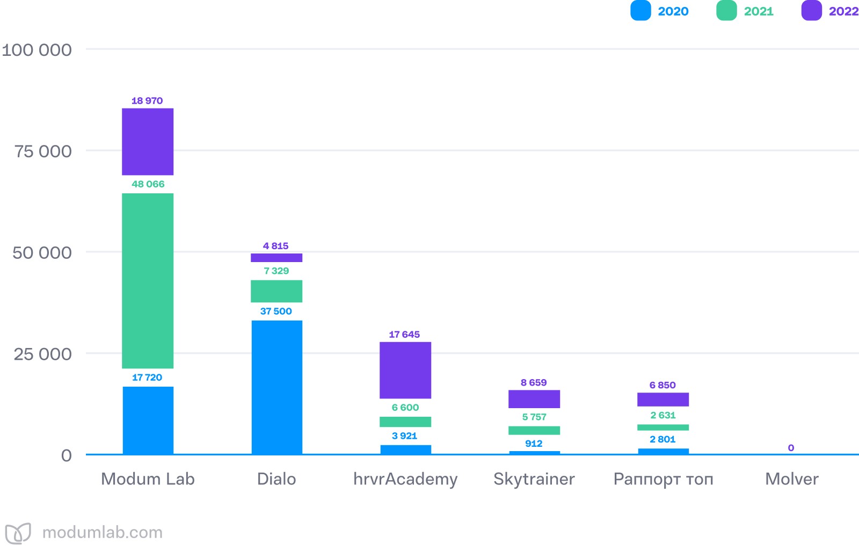The image size is (859, 551).
Task: Open the modumlab.com link
Action: point(102,533)
